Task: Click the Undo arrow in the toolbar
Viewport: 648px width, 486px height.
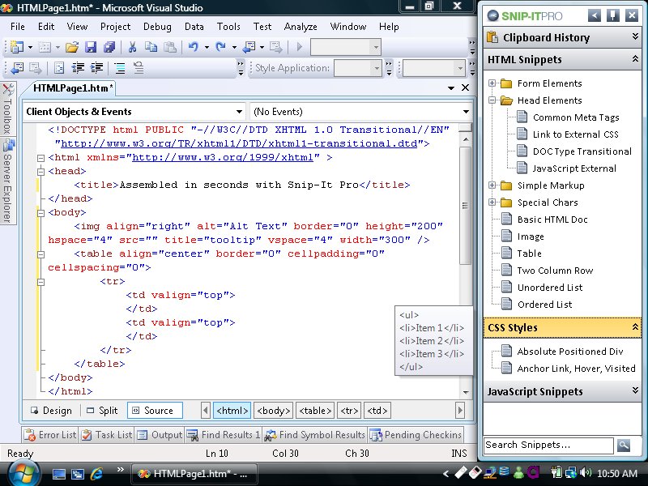Action: [193, 47]
